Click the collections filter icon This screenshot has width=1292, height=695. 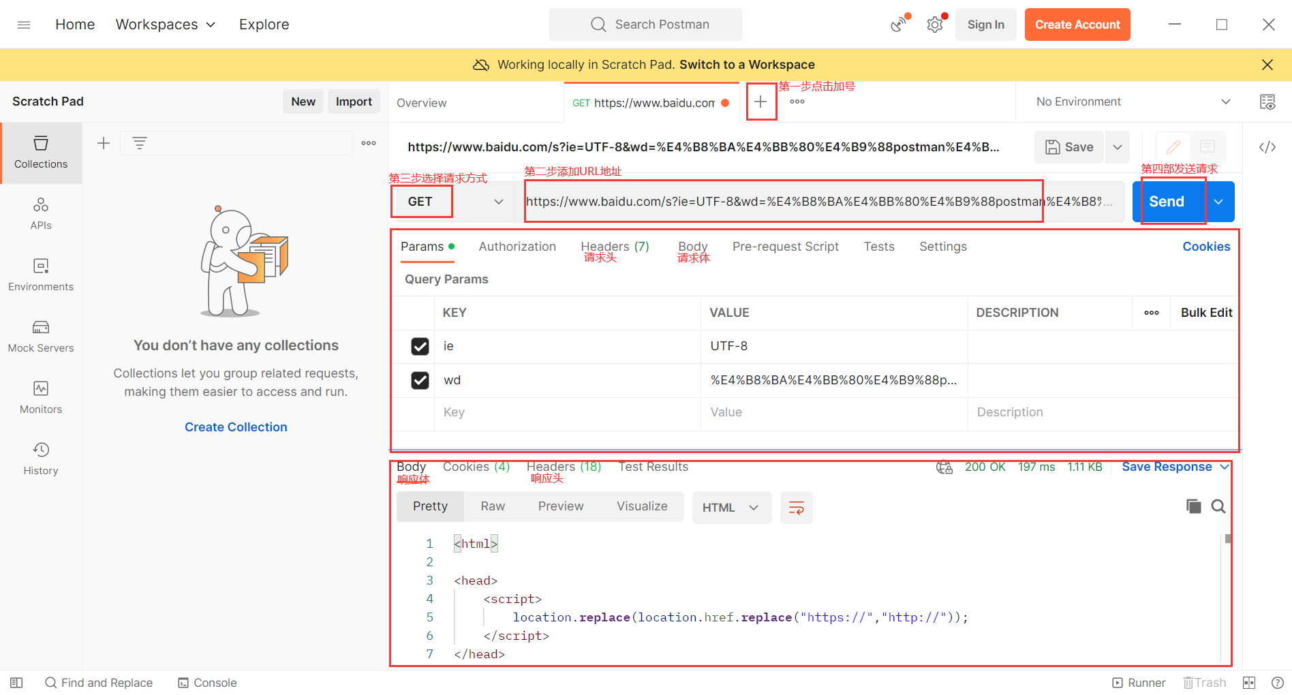click(x=140, y=143)
